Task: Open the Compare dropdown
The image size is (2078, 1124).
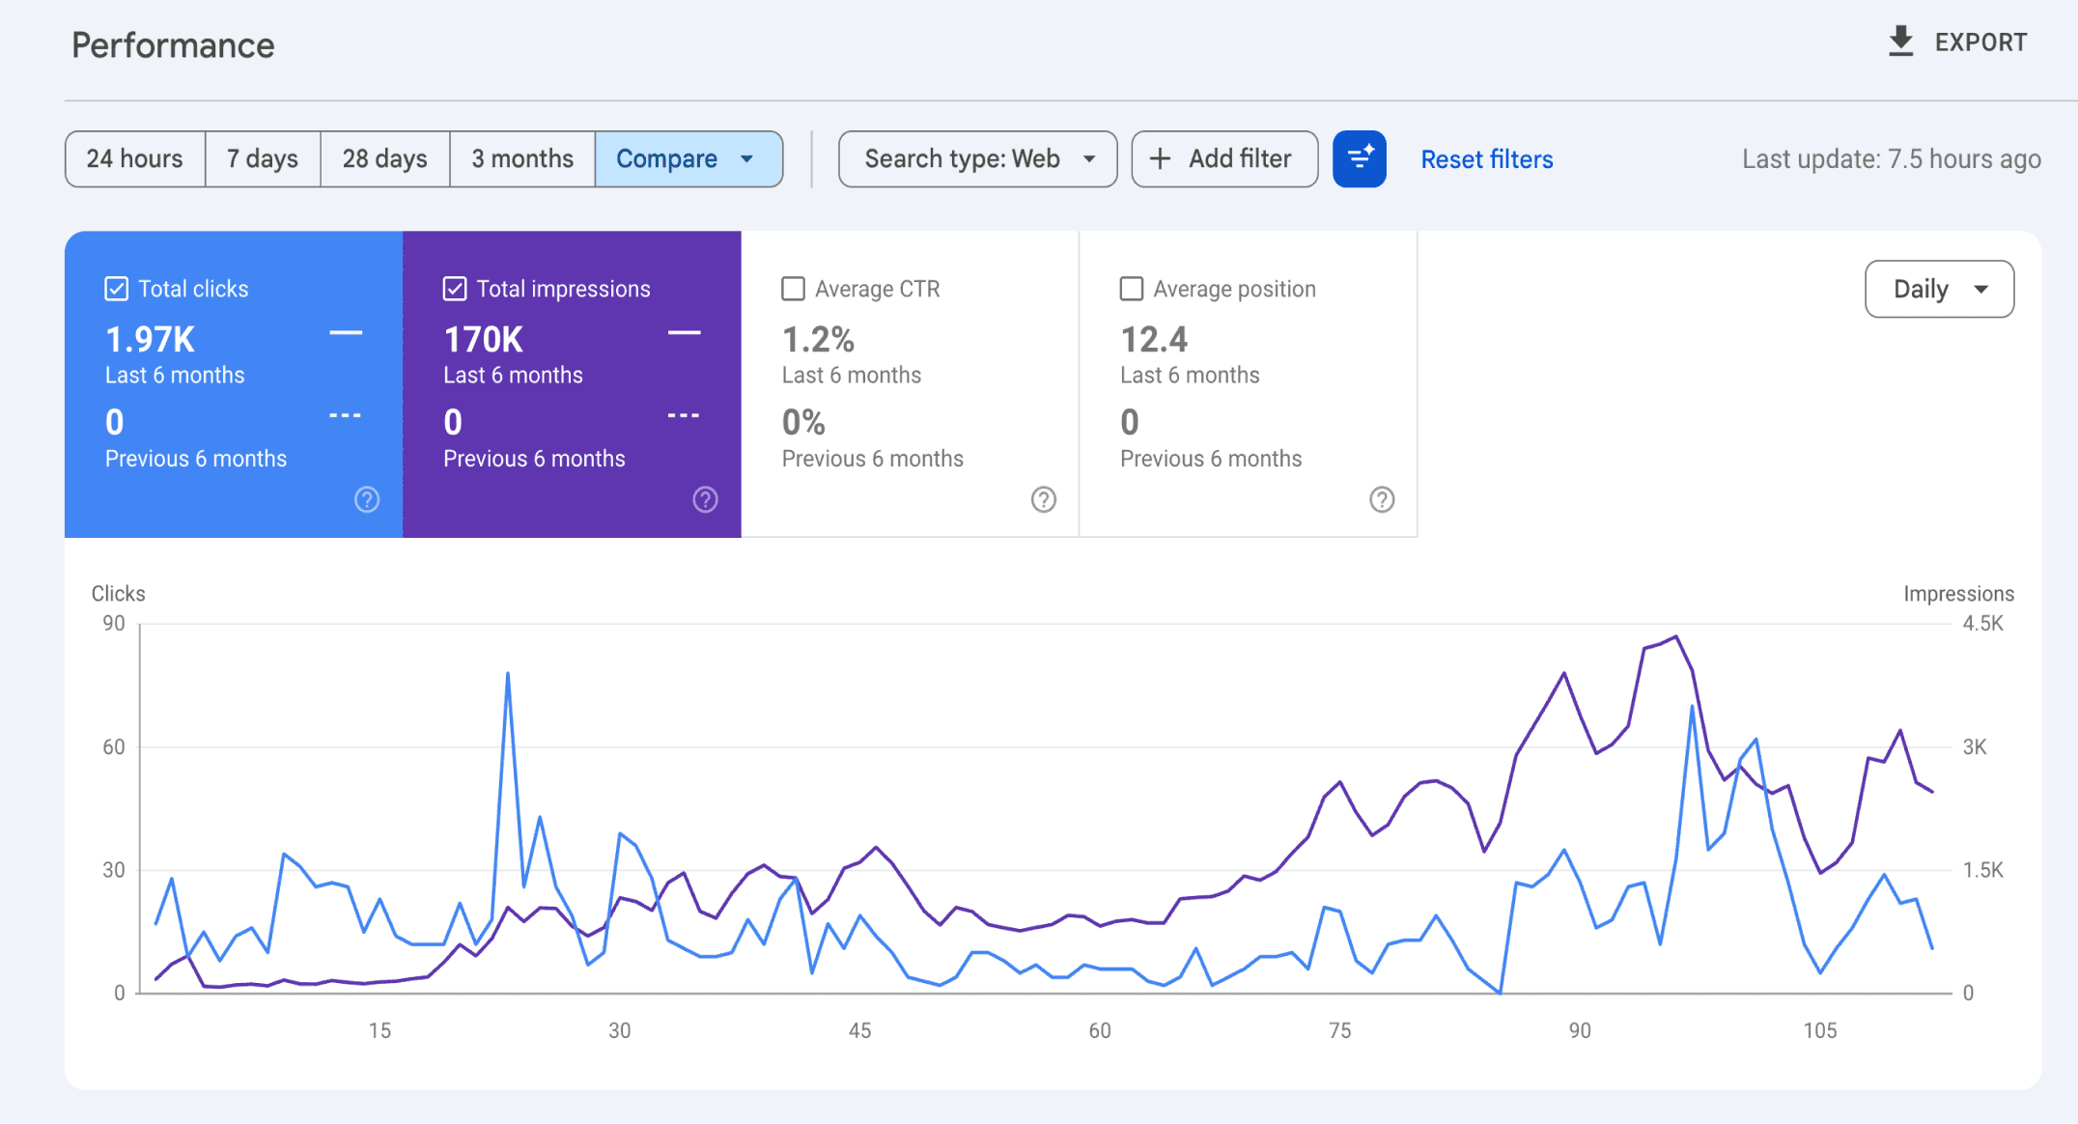Action: tap(688, 158)
